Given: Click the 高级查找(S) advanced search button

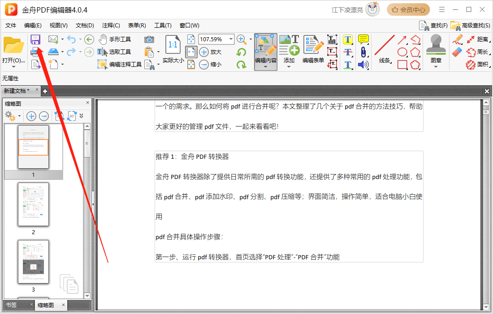Looking at the screenshot, I should coord(471,26).
